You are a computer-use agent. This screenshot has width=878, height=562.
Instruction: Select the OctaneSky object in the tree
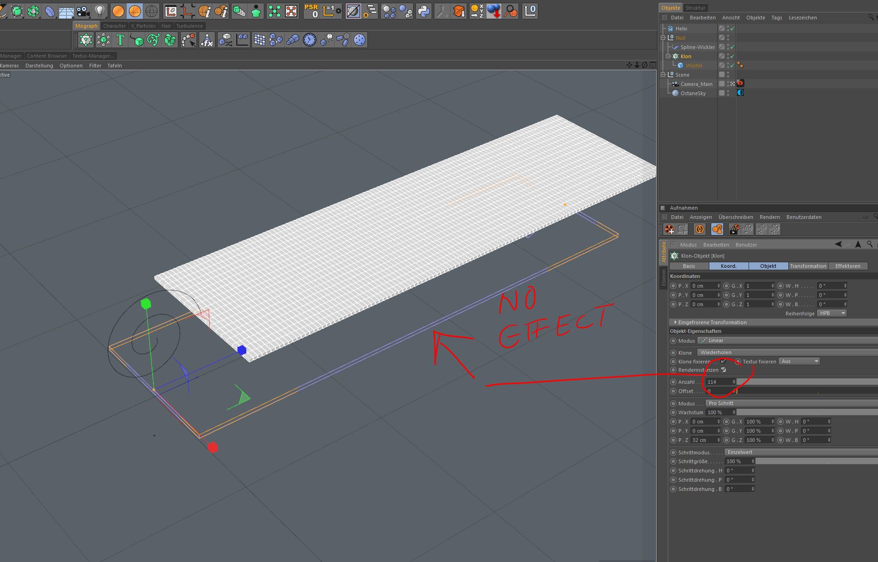point(693,93)
